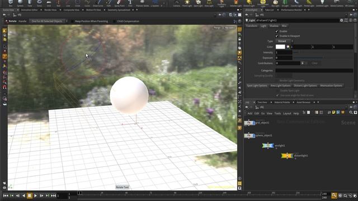Select the envlight1 node
Image resolution: width=358 pixels, height=201 pixels.
(x=268, y=145)
